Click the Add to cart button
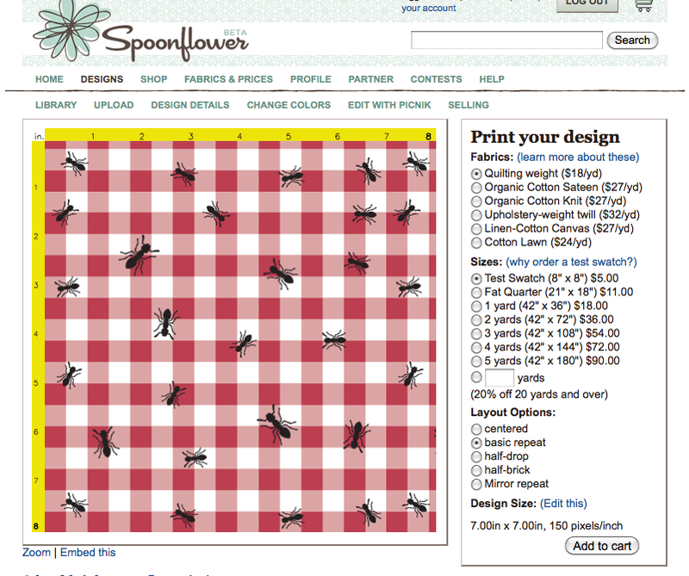Image resolution: width=689 pixels, height=576 pixels. (601, 546)
